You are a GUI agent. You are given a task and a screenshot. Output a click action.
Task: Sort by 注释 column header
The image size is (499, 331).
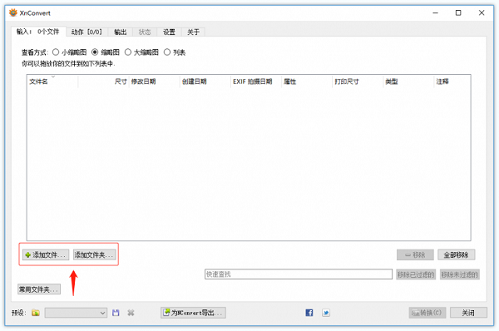tap(452, 82)
